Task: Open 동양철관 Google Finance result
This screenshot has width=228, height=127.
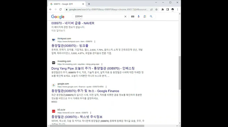Action: (x=85, y=91)
